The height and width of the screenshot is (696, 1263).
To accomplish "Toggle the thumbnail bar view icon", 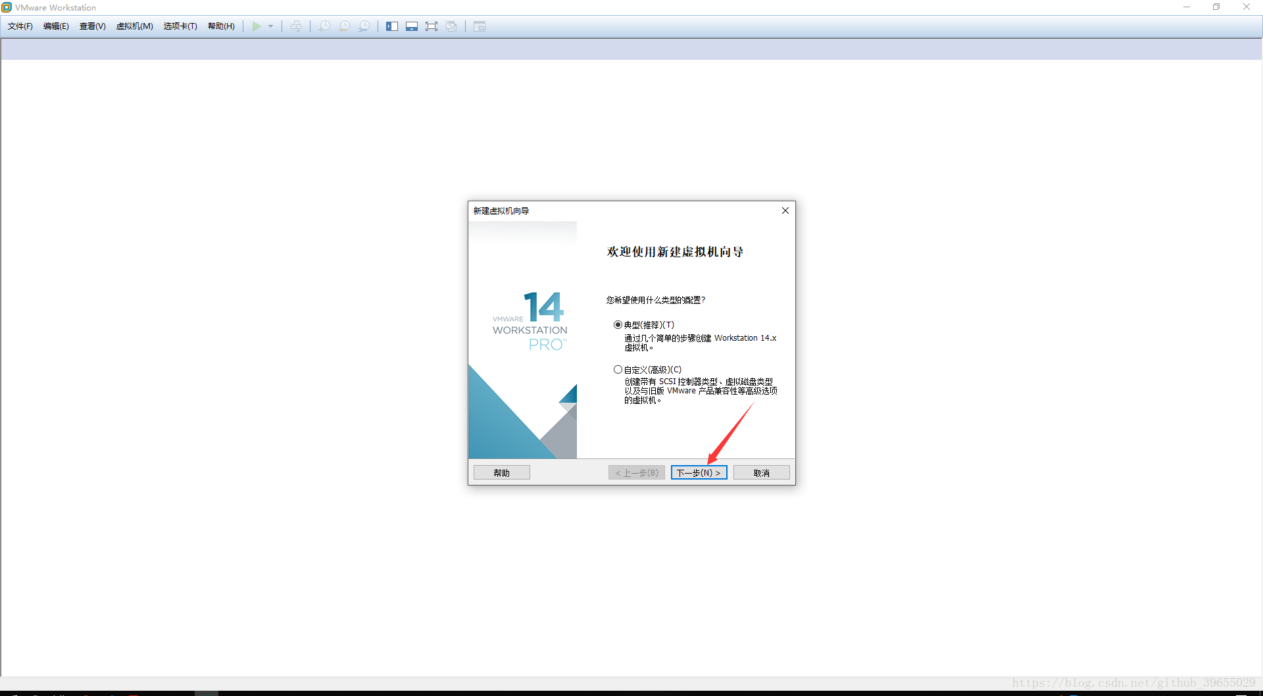I will click(x=412, y=26).
